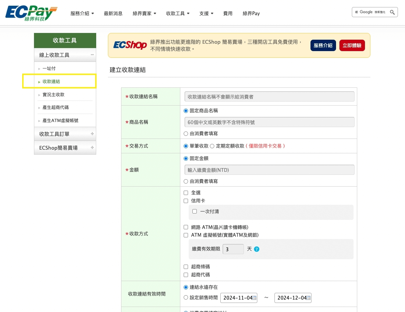Viewport: 405px width, 312px height.
Task: Select 由消費者填寫 under 金額
Action: 186,181
